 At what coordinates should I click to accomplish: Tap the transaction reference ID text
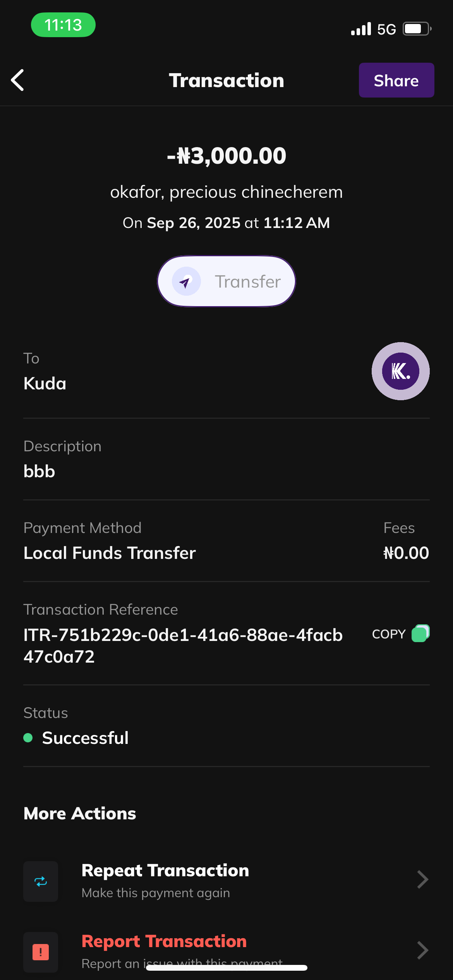coord(183,646)
